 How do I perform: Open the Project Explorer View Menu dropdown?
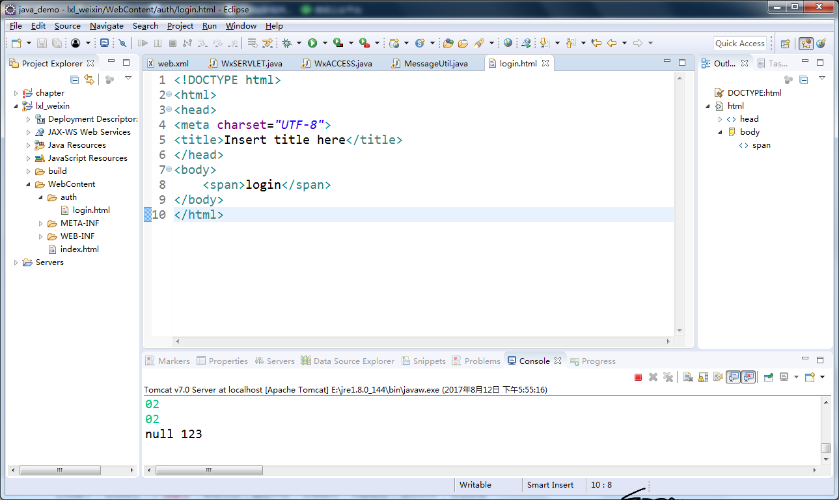[x=128, y=79]
